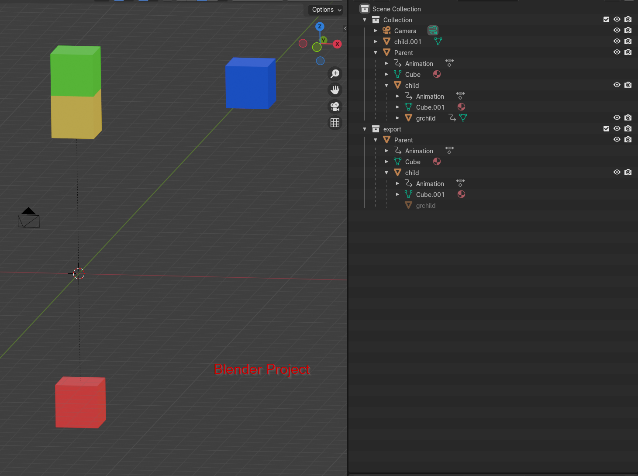Screen dimensions: 638x476
Task: Click the green Y axis on the navigation gizmo
Action: point(324,40)
